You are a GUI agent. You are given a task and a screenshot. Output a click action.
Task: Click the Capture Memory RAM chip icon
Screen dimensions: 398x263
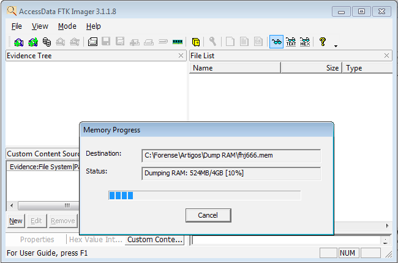click(x=178, y=42)
